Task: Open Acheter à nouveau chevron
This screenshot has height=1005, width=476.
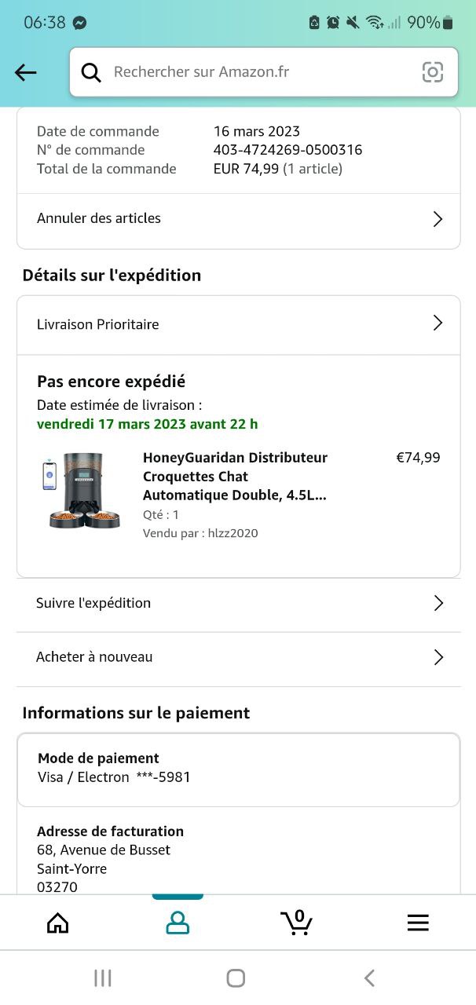Action: (x=438, y=657)
